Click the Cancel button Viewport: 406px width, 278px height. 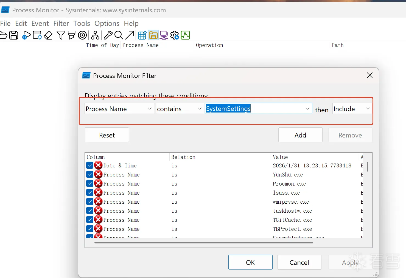[299, 262]
